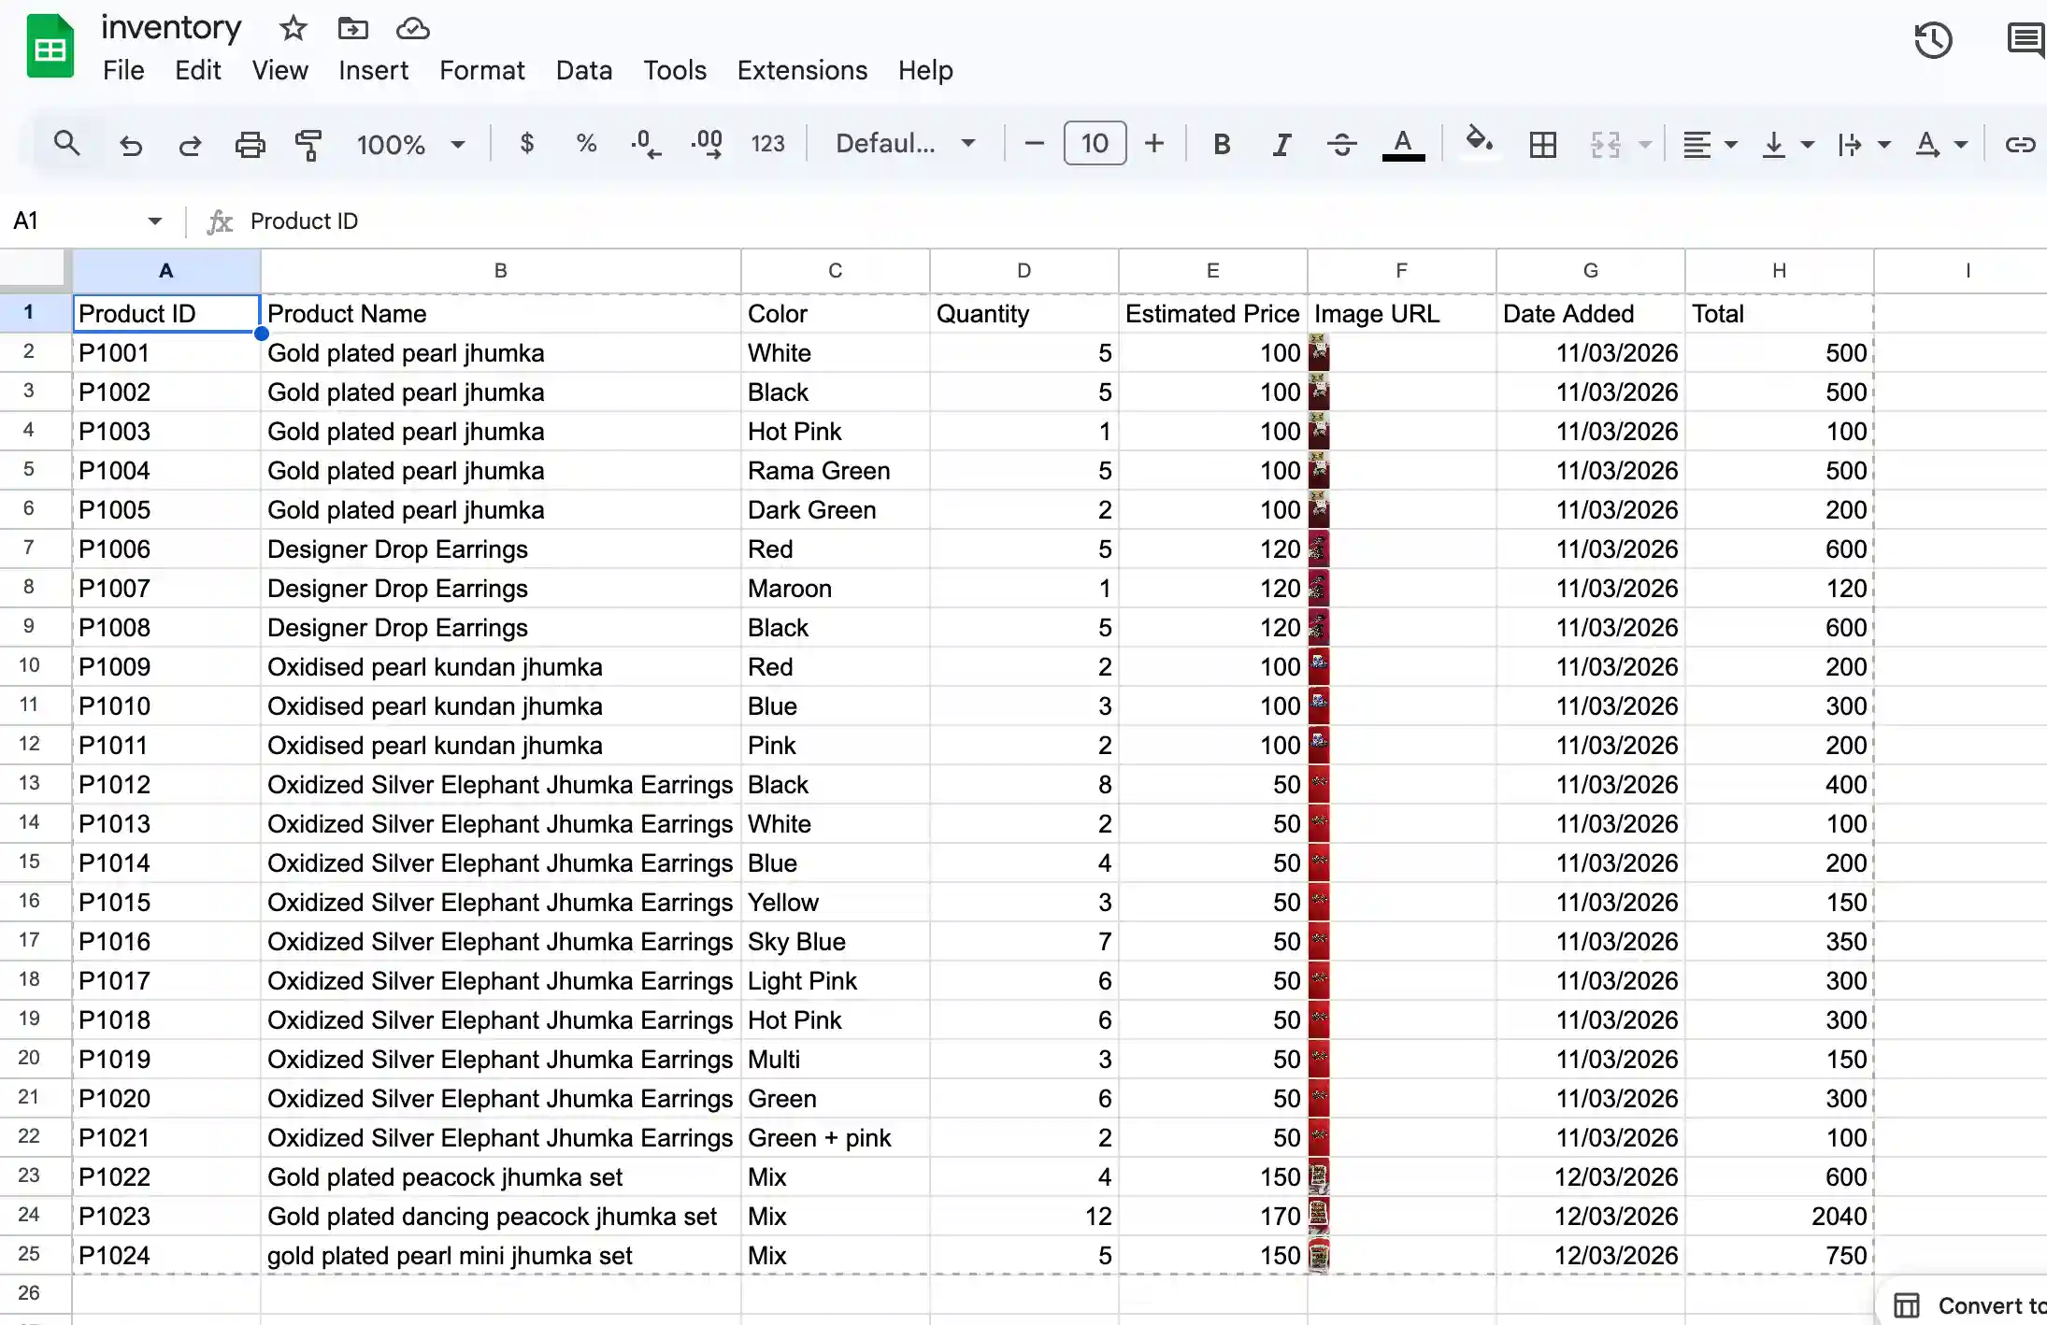Toggle italic formatting
This screenshot has height=1325, width=2047.
pyautogui.click(x=1281, y=144)
